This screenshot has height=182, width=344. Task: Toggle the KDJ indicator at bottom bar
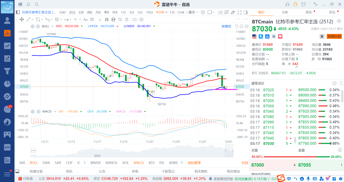[151, 163]
